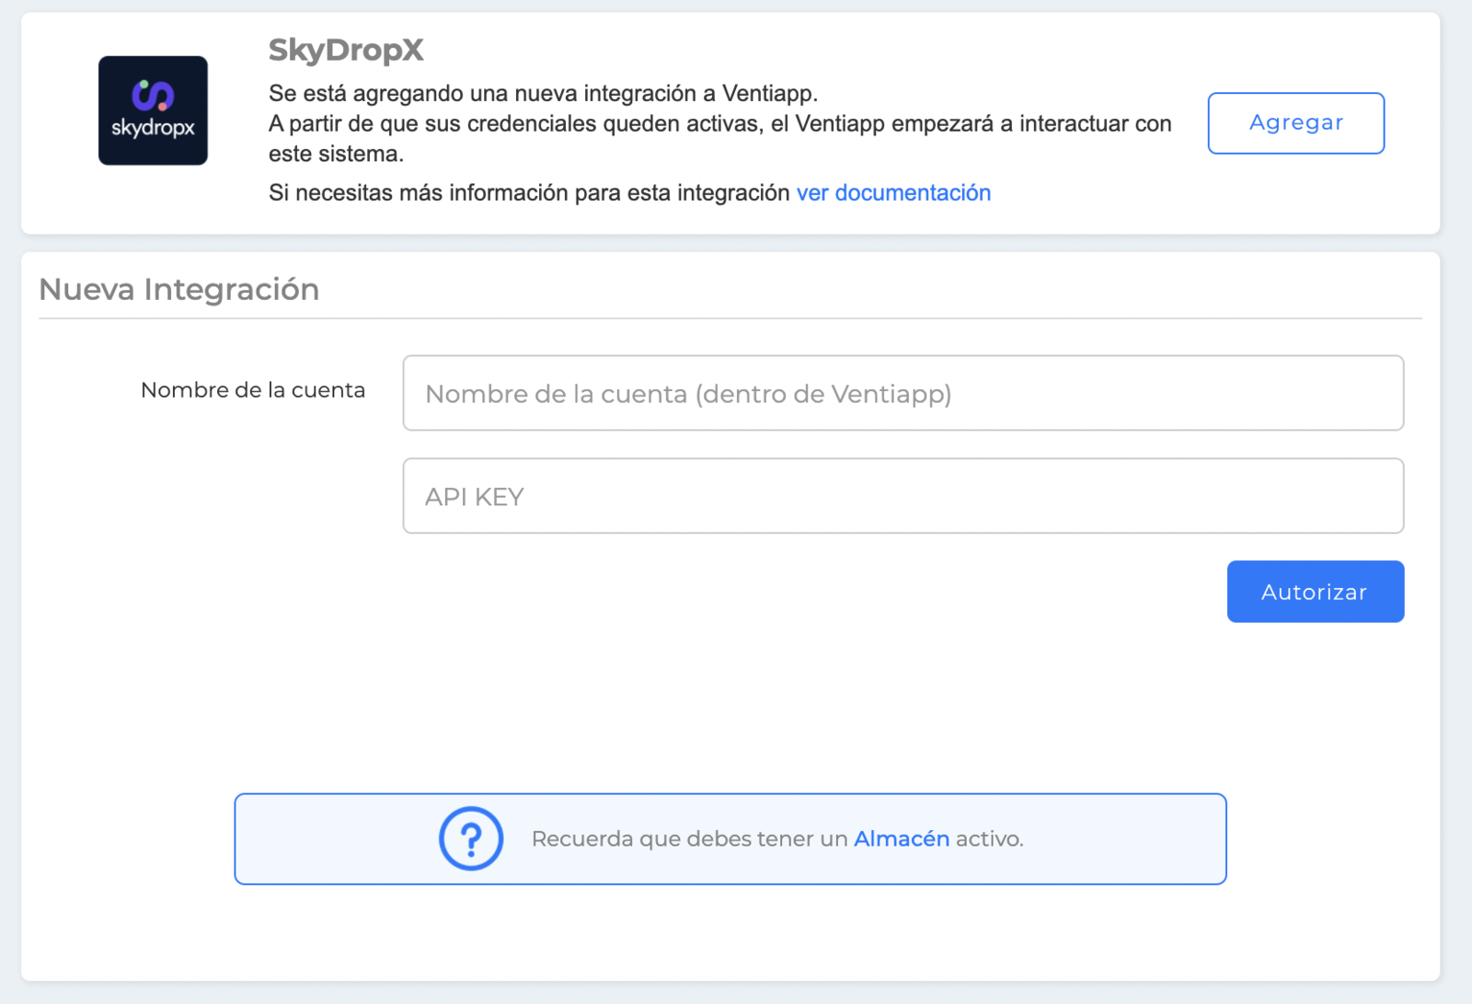
Task: Click the 'Nombre de la cuenta' label
Action: coord(253,390)
